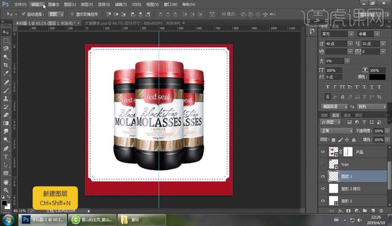Toggle lock transparent pixels icon

pyautogui.click(x=333, y=140)
